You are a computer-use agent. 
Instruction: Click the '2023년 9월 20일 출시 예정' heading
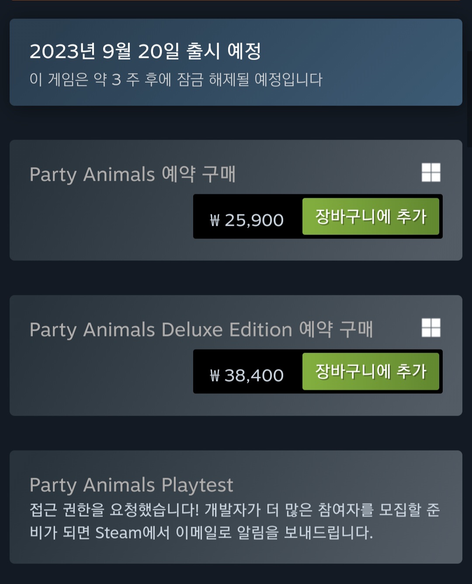coord(145,52)
